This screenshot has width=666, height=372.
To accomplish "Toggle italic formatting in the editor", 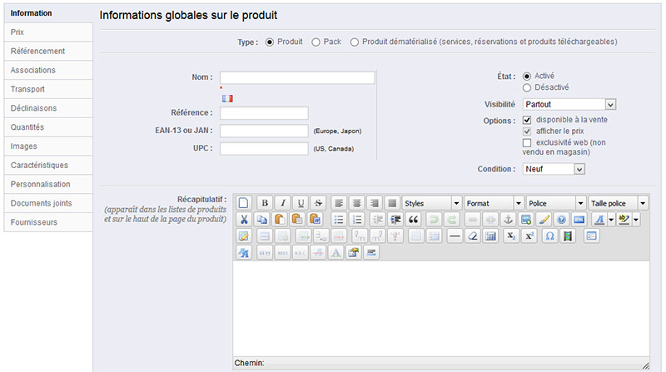I will [283, 203].
